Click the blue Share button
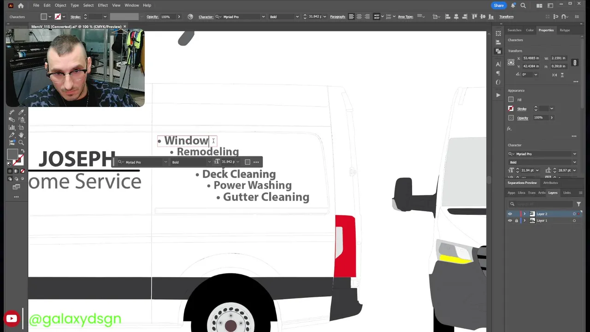 click(x=499, y=6)
